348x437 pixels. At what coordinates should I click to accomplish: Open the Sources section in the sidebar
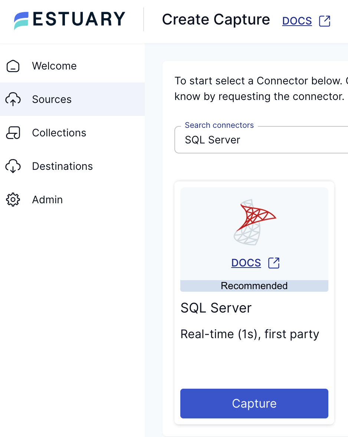point(52,99)
